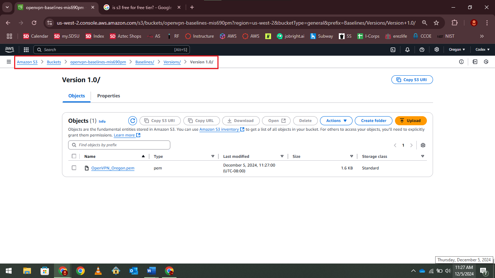The height and width of the screenshot is (278, 495).
Task: Open the zoom magnifier in address bar
Action: [424, 23]
